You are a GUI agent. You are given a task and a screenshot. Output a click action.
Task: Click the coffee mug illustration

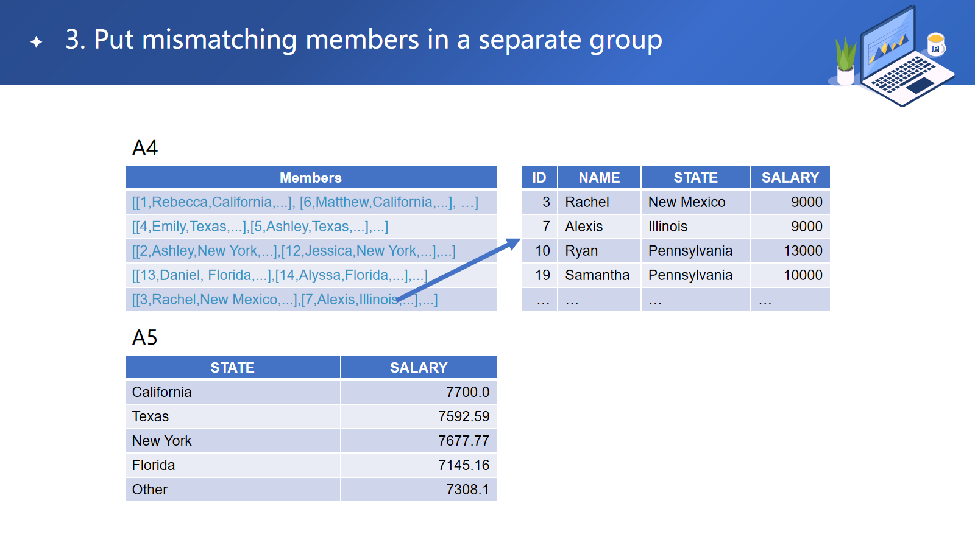[935, 44]
